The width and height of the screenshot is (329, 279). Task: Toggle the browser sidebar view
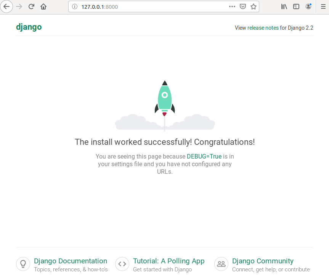tap(296, 6)
